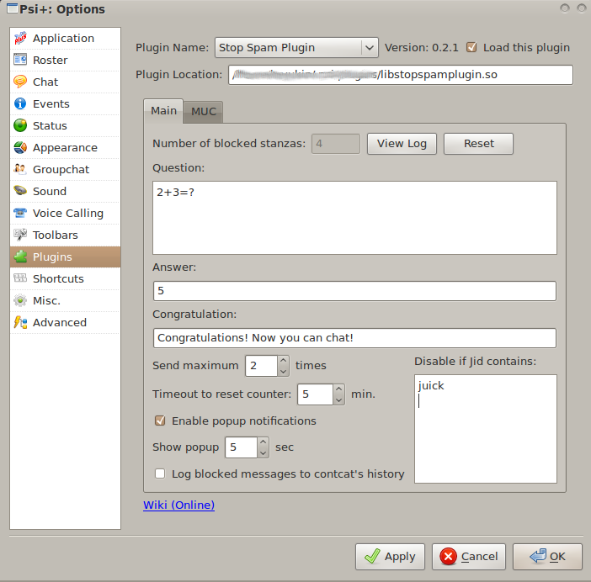
Task: Select the Appearance palette icon
Action: click(x=21, y=147)
